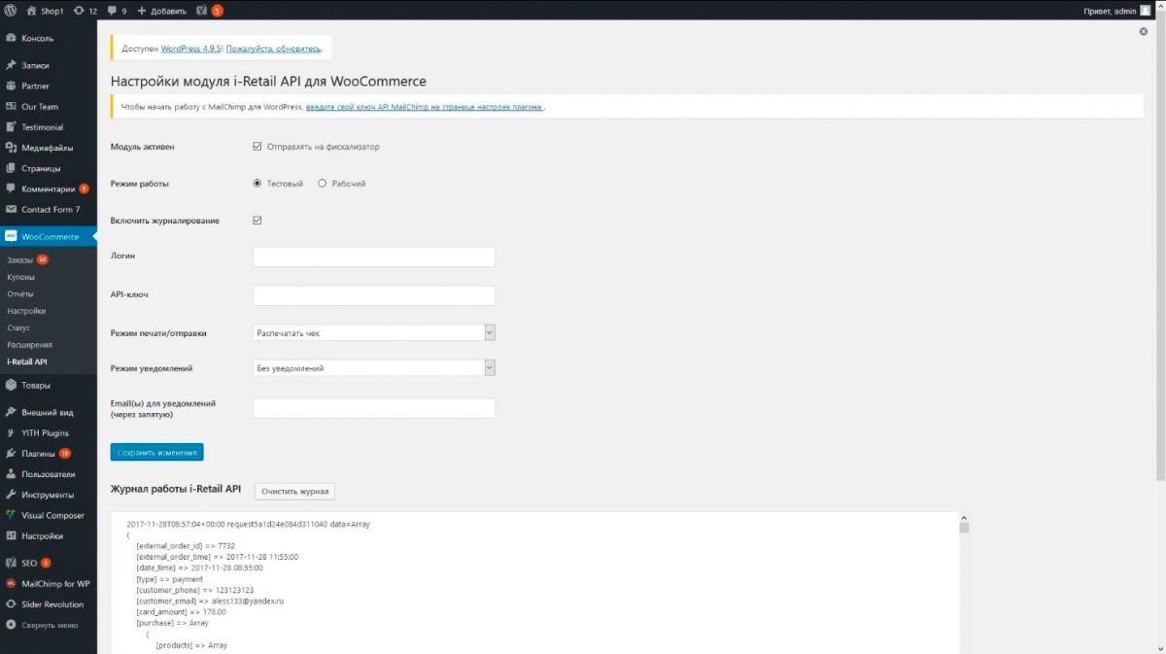Toggle the Включить журналирование checkbox

coord(256,220)
